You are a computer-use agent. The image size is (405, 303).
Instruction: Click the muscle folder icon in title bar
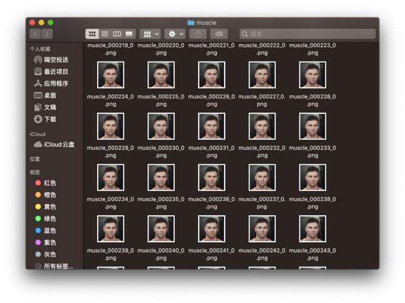(x=191, y=22)
